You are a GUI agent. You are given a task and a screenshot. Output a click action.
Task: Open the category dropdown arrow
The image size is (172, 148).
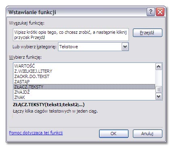click(125, 47)
